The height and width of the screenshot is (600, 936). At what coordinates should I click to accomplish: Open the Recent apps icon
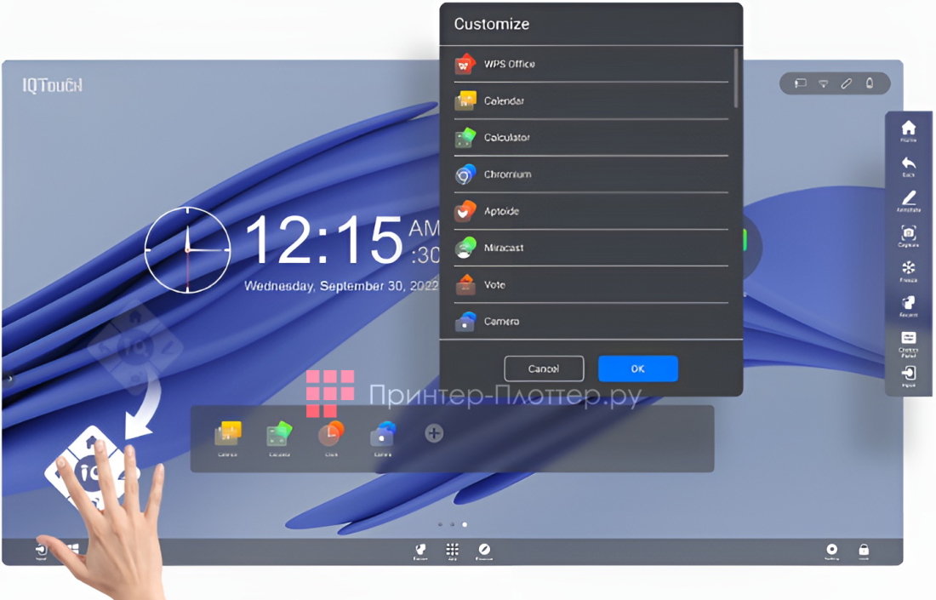908,305
